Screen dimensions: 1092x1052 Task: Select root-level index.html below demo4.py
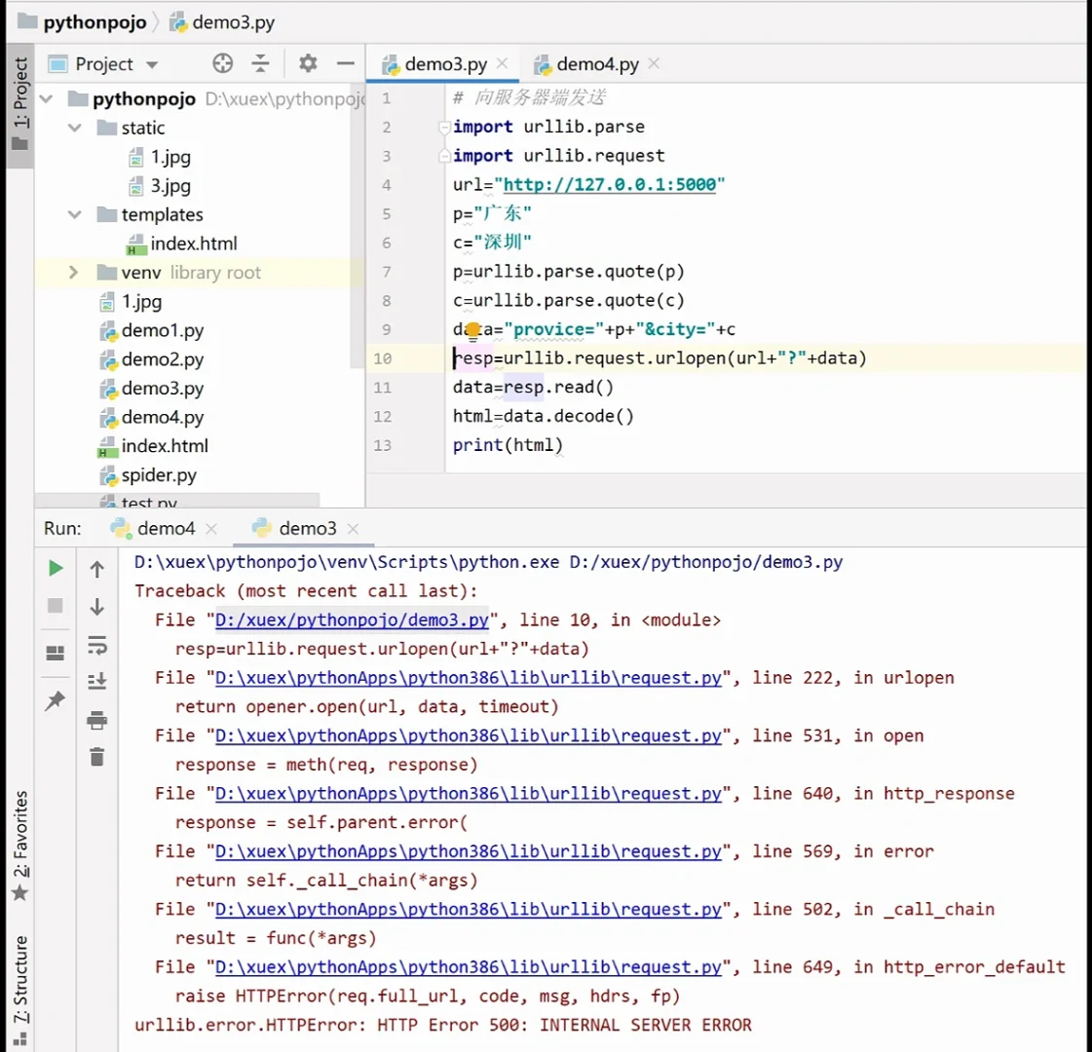click(165, 445)
